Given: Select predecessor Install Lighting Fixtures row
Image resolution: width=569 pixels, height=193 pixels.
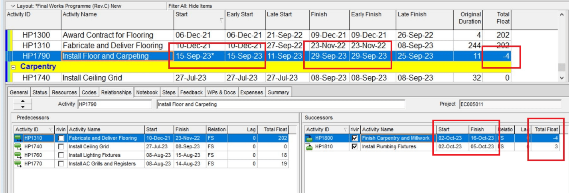Looking at the screenshot, I should coord(151,155).
